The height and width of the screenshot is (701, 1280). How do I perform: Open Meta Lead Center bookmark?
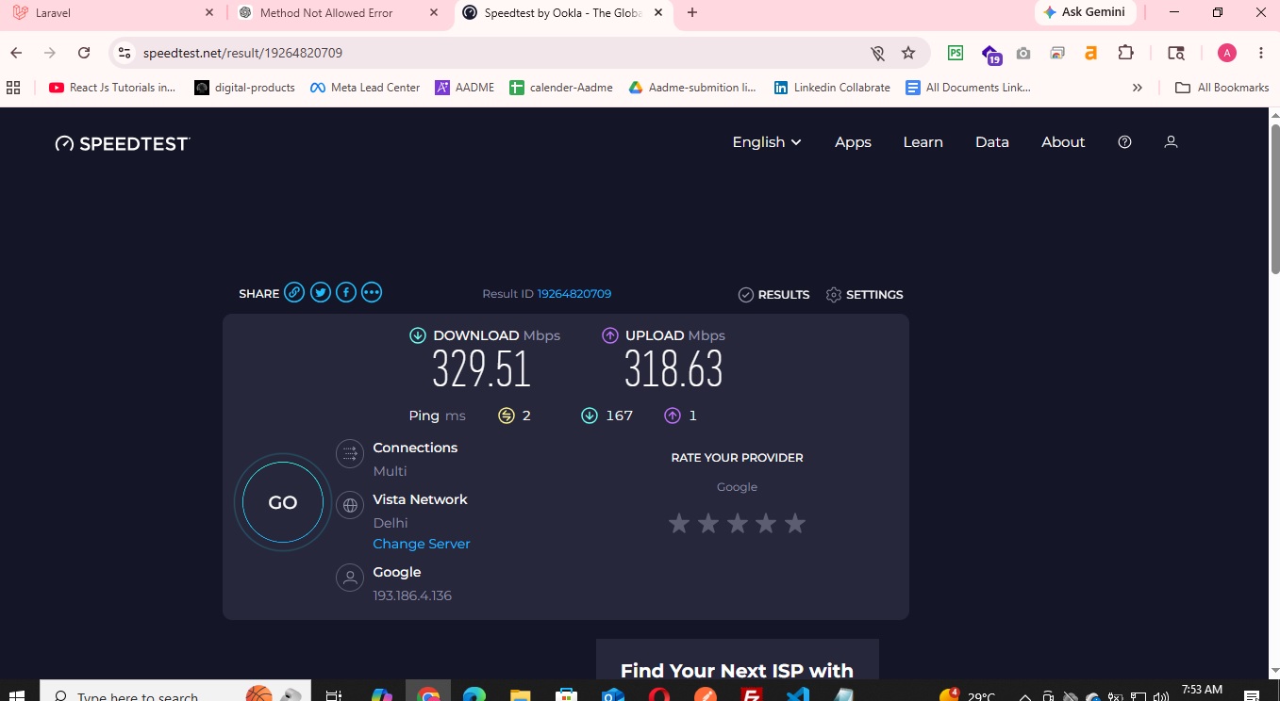tap(365, 88)
